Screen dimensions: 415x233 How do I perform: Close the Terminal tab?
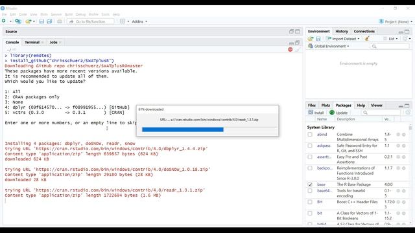pos(42,42)
